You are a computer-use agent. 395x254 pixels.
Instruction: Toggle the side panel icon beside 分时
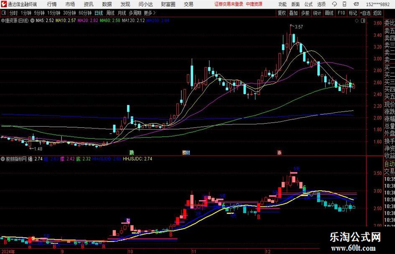pos(4,13)
